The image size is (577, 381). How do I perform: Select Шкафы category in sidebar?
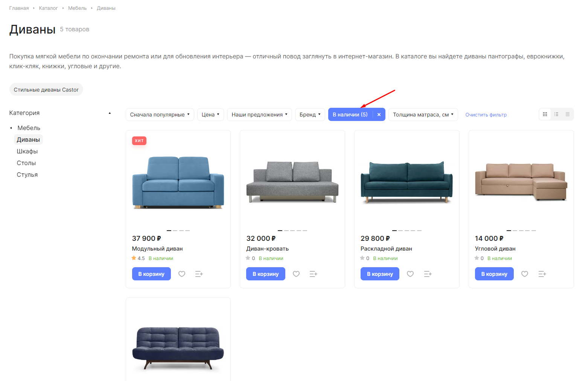point(27,151)
